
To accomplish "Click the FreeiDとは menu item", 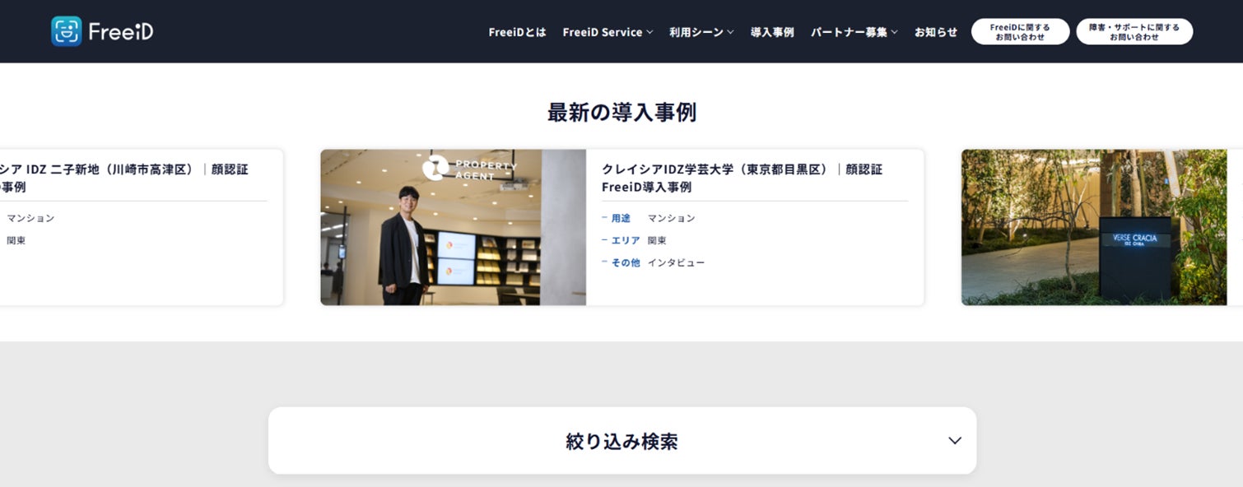I will point(517,32).
